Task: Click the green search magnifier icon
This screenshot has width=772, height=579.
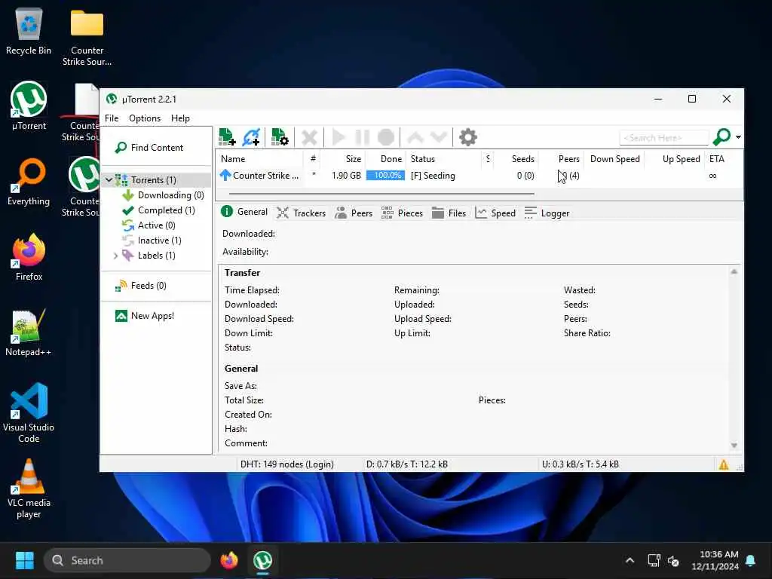Action: (x=721, y=137)
